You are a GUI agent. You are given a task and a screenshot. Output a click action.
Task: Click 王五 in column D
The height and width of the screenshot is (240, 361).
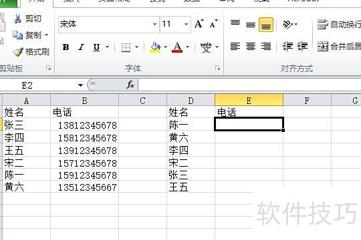point(178,187)
